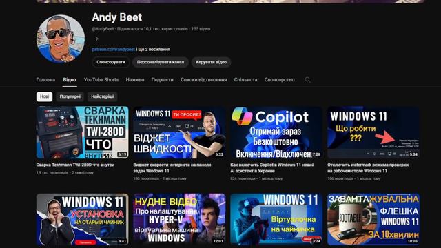Click title 'Виджет скорости интернета на панели задач'
Image resolution: width=441 pixels, height=248 pixels.
[x=172, y=168]
